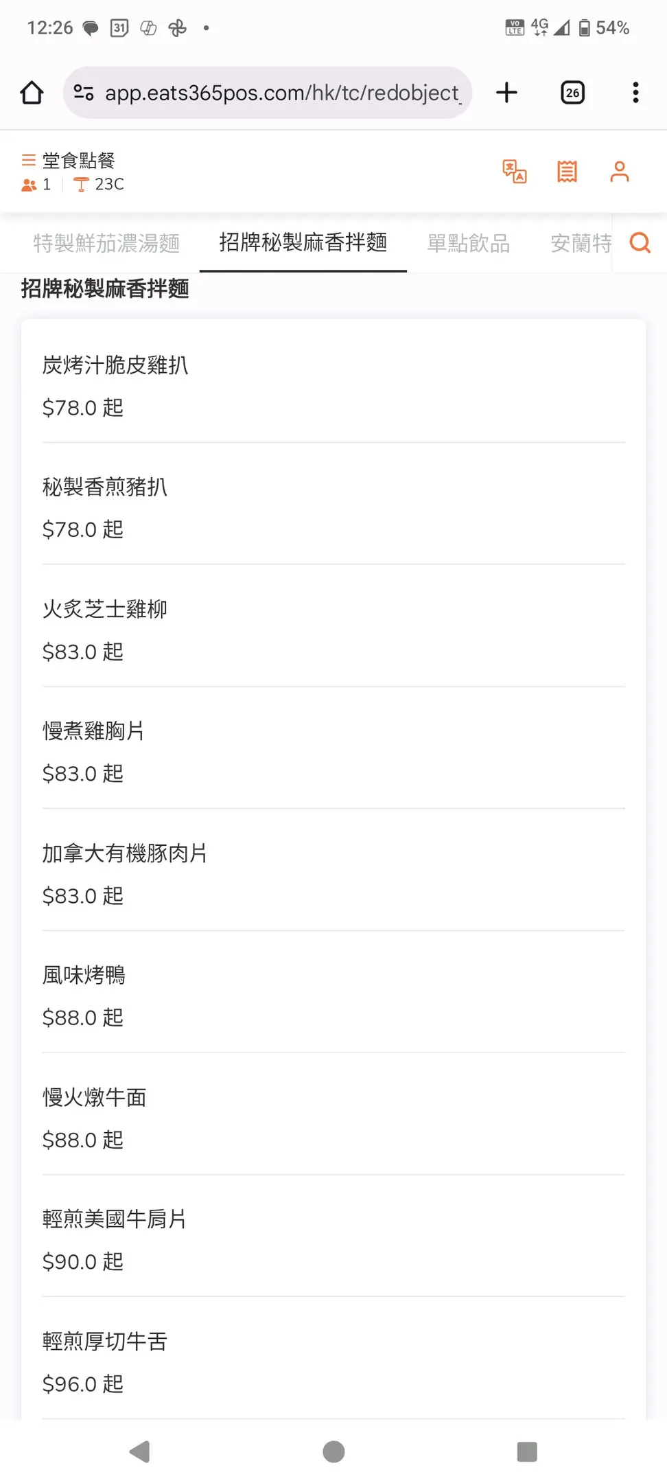Tap the browser home icon
The width and height of the screenshot is (667, 1483).
click(32, 93)
